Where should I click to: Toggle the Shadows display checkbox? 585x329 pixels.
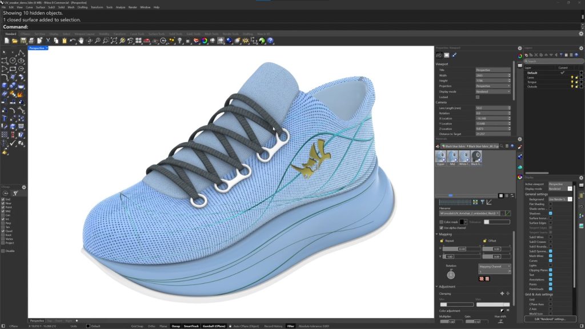coord(550,214)
